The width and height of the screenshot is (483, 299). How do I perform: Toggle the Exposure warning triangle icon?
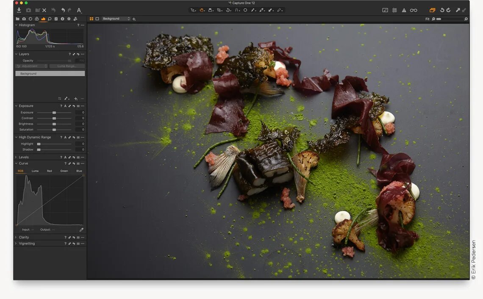[x=404, y=10]
